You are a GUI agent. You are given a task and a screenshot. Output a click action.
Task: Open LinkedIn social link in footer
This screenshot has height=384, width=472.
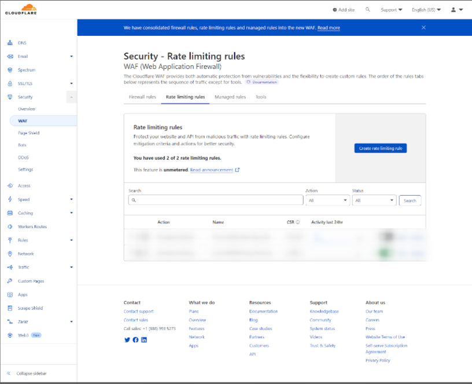click(x=144, y=339)
